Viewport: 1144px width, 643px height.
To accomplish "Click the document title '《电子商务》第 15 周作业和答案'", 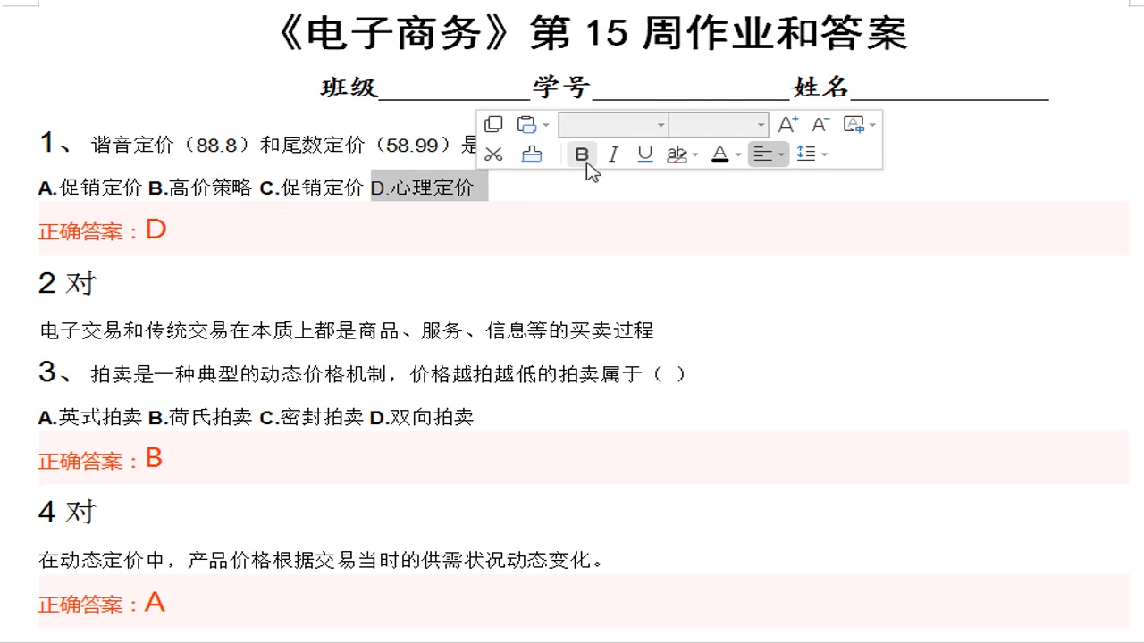I will coord(591,34).
